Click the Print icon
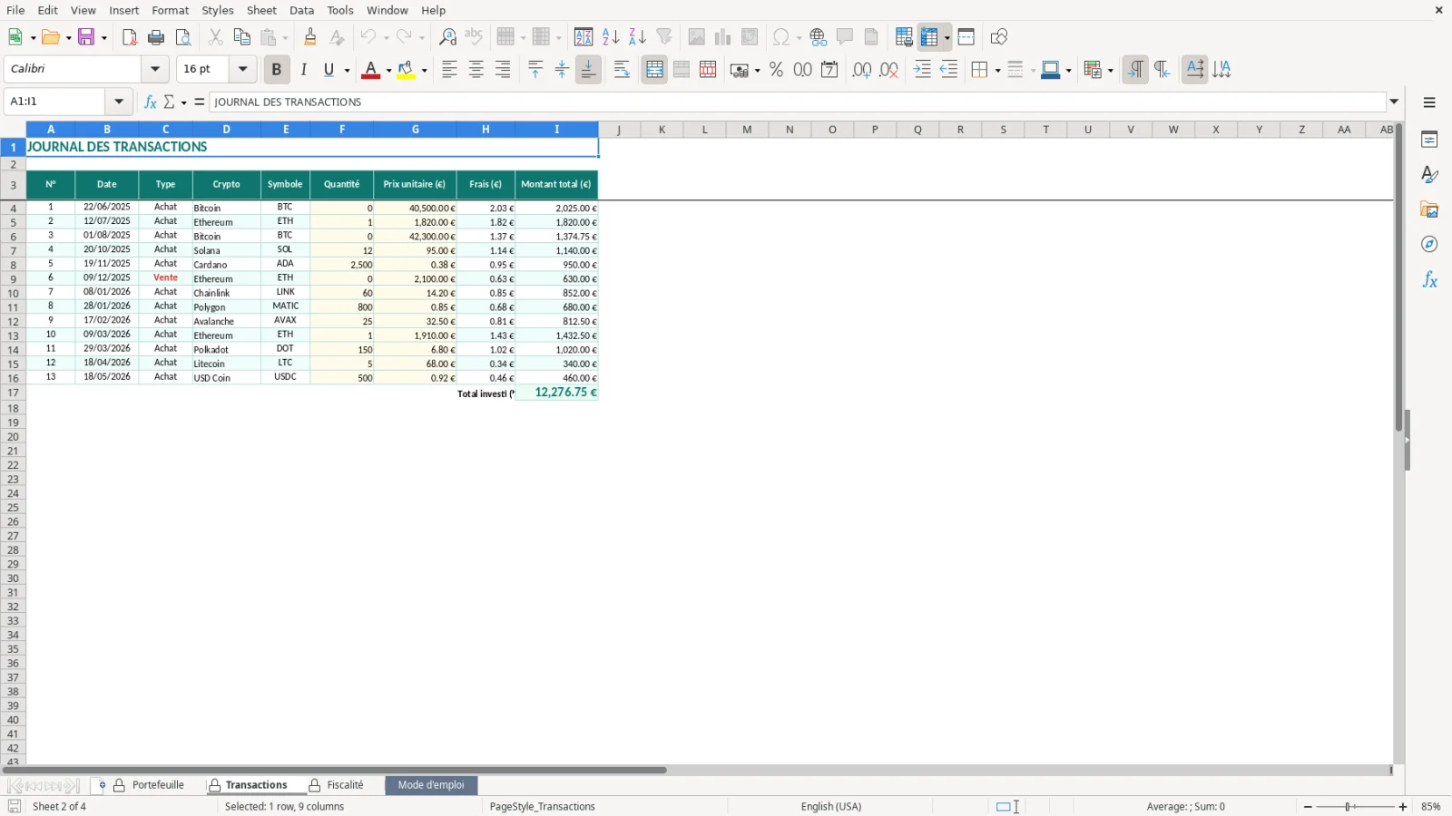Image resolution: width=1452 pixels, height=816 pixels. (x=156, y=37)
